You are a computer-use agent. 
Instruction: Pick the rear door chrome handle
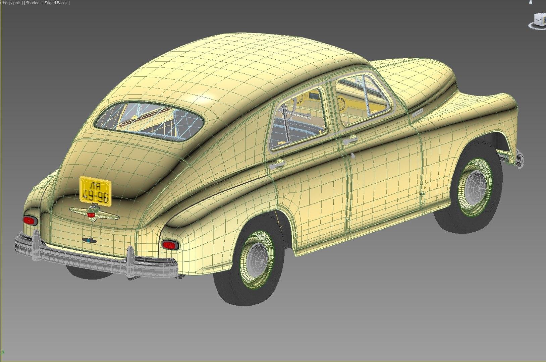(277, 164)
